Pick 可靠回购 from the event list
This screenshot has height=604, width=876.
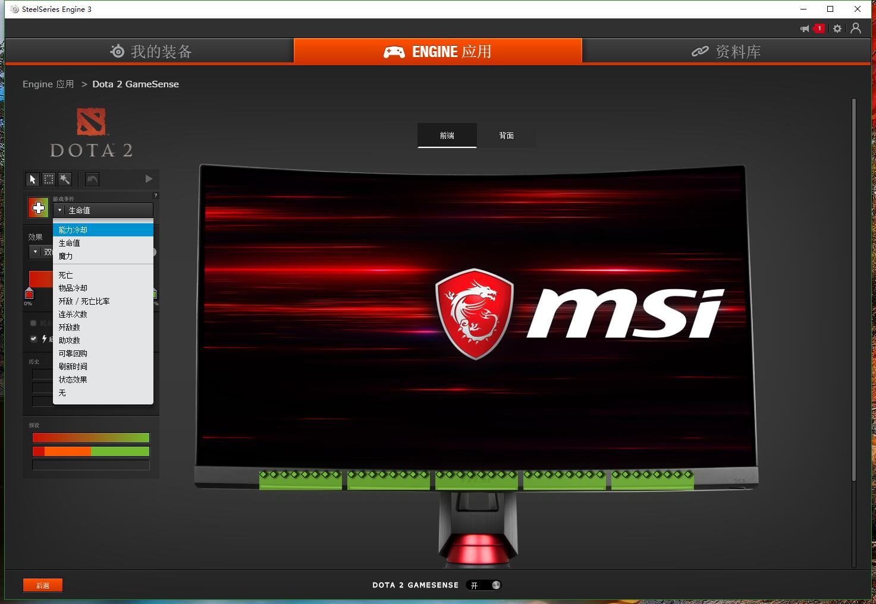coord(103,353)
